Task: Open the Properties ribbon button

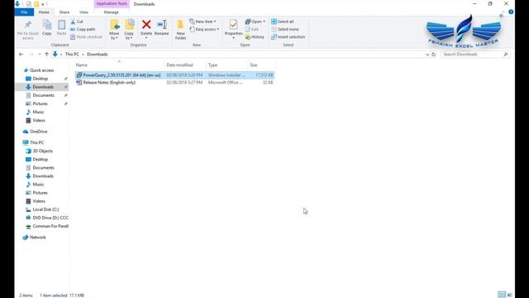Action: coord(233,29)
